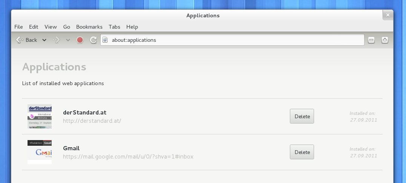
Task: Click 'List of installed web applications' text
Action: pyautogui.click(x=63, y=83)
